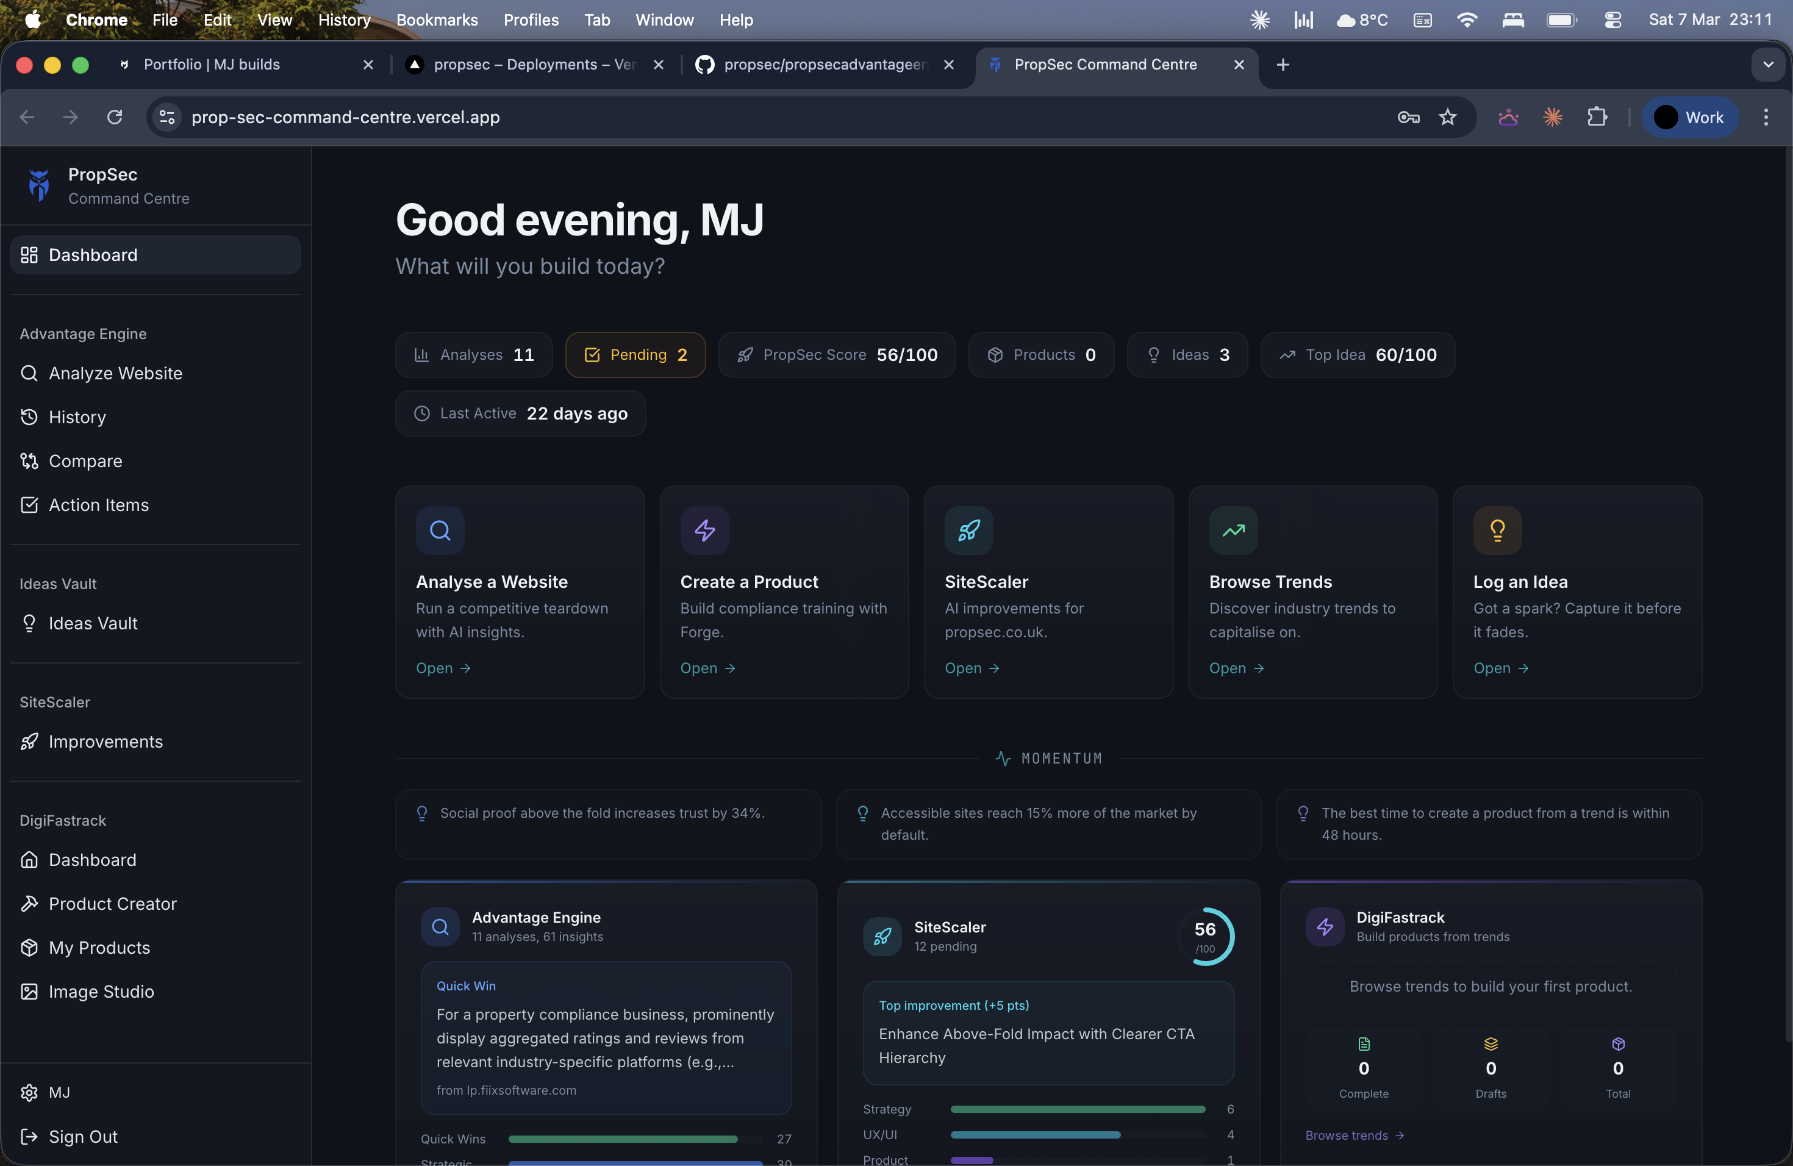Screen dimensions: 1793x1166
Task: Click the SiteScaler 56/100 score ring
Action: click(1205, 936)
